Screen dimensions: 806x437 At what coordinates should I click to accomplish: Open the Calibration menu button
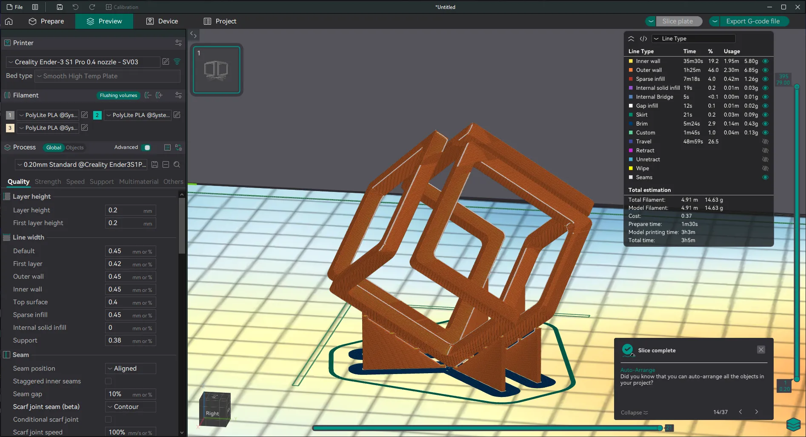pos(122,7)
